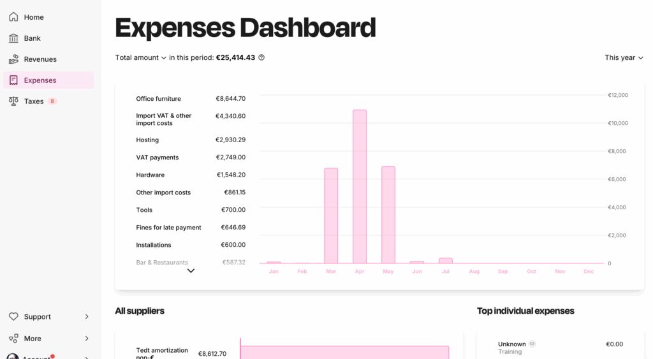
Task: Click the Taxes scales icon
Action: coord(13,101)
